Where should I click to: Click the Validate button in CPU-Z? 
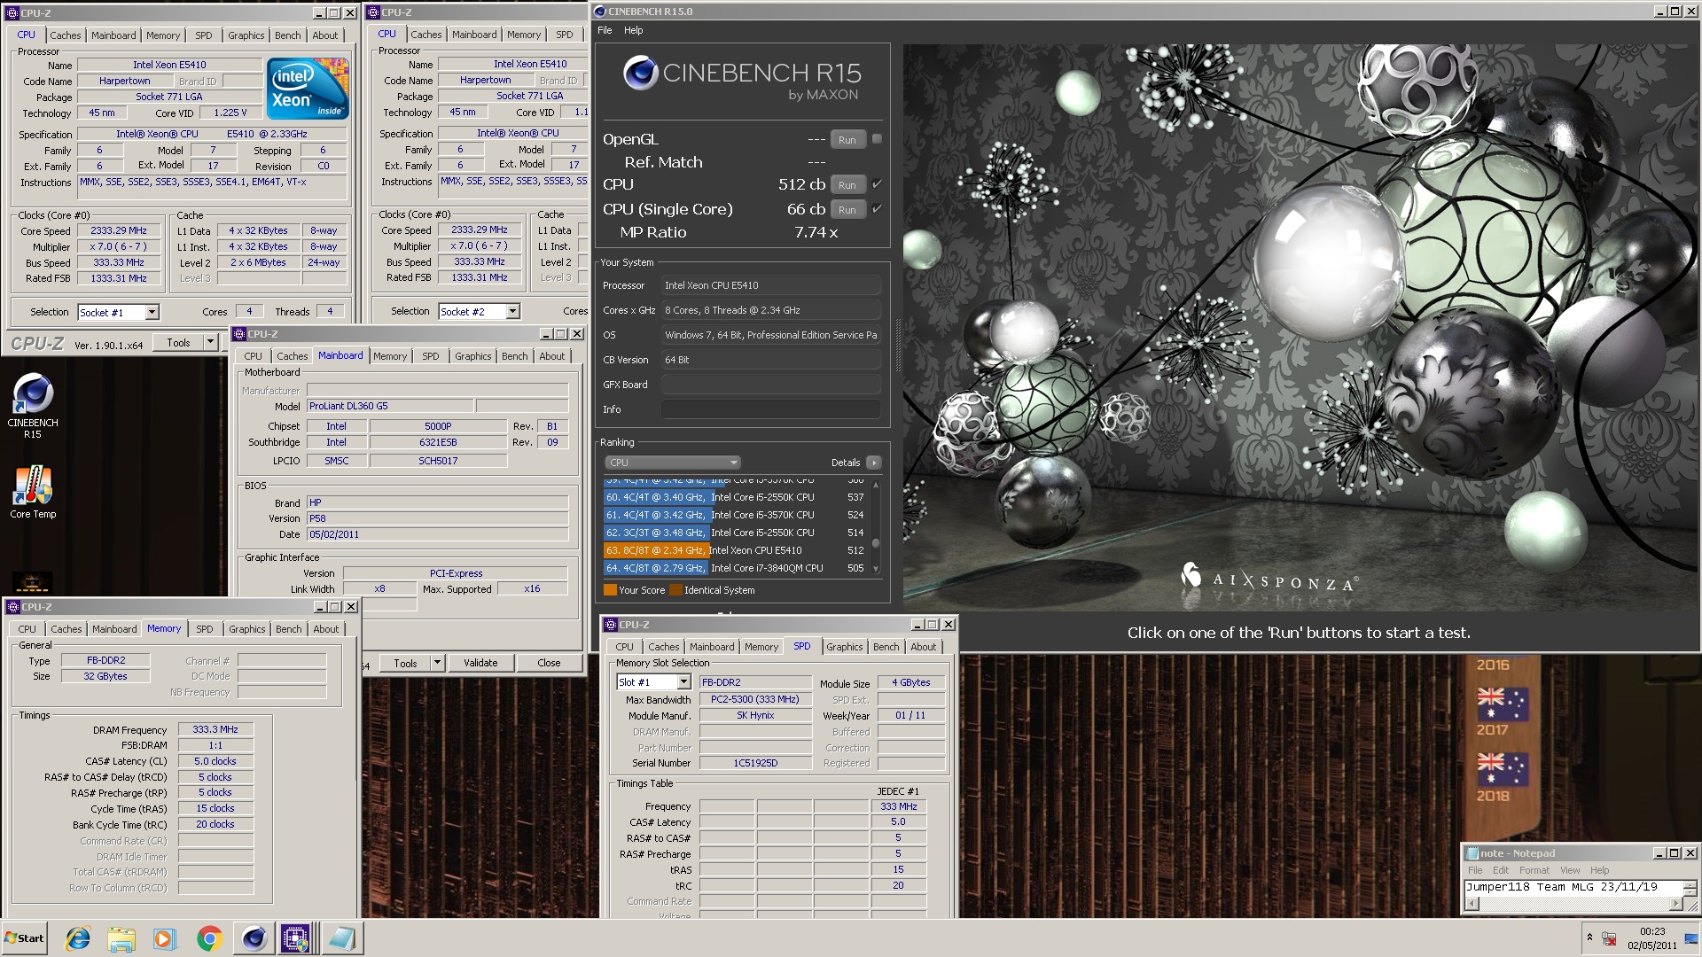coord(480,663)
